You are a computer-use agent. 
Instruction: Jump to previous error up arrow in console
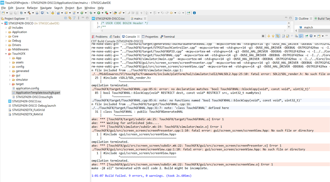(x=273, y=36)
